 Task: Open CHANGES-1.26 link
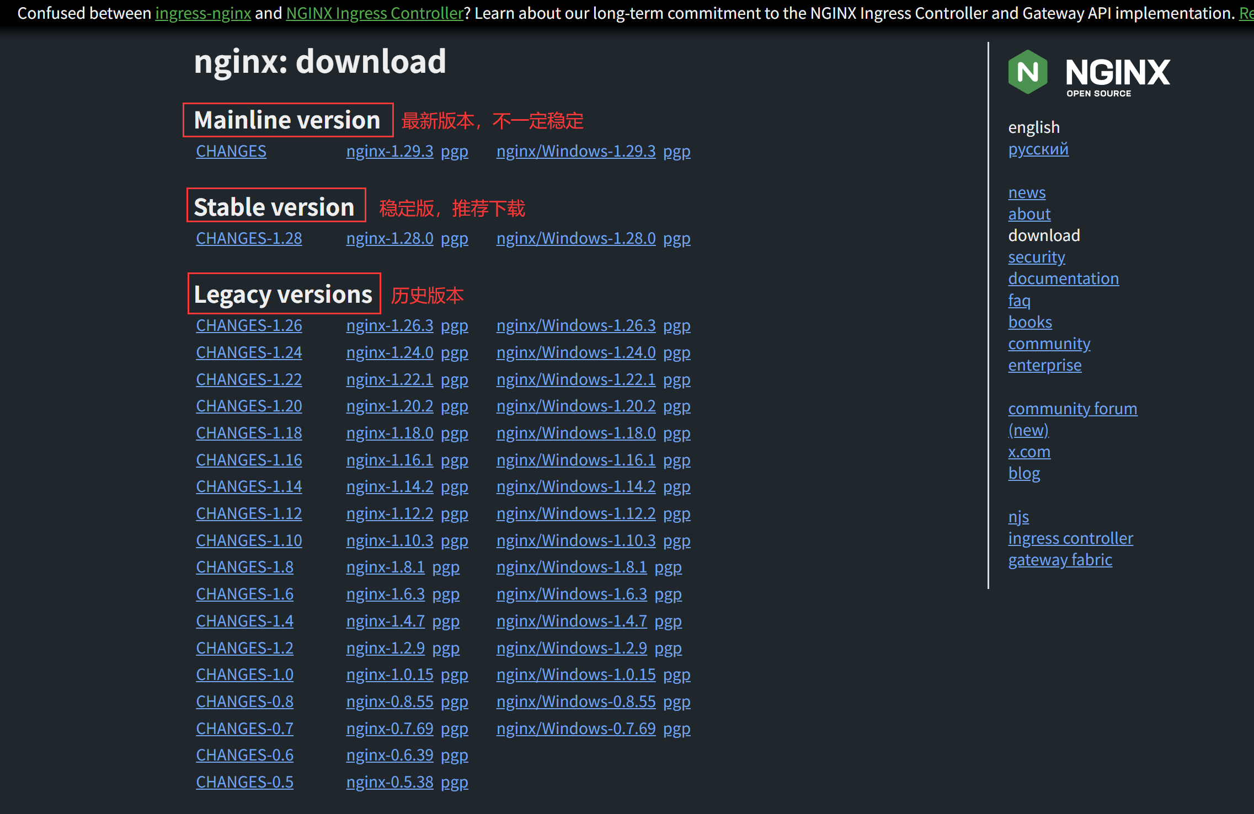pos(249,325)
